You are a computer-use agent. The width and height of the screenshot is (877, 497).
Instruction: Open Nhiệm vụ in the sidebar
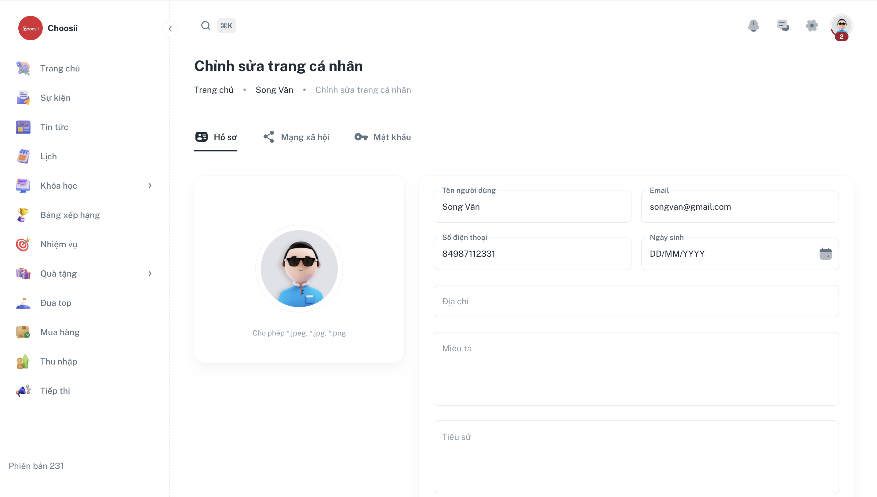tap(59, 245)
